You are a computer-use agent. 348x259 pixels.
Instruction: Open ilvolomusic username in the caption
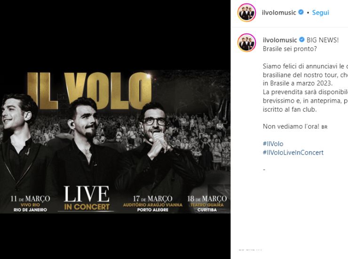pyautogui.click(x=280, y=40)
